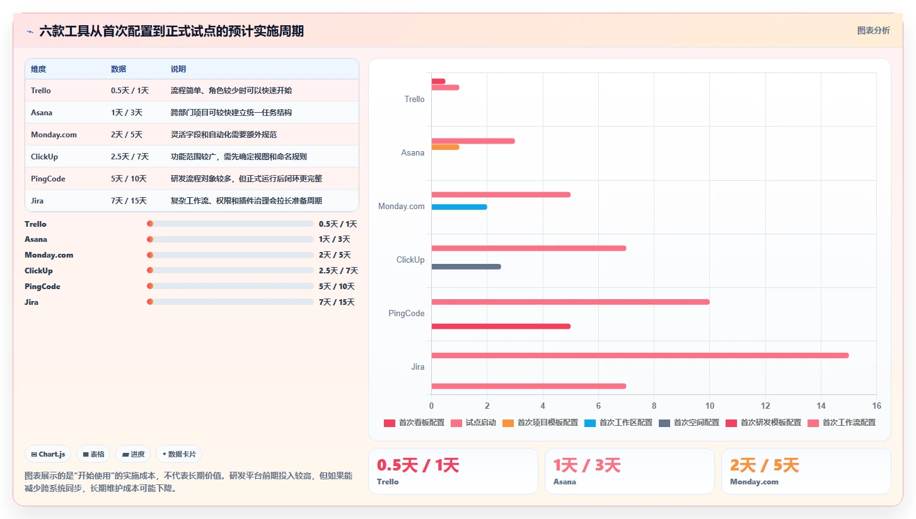Click the orange Asana bar in chart
Screen dimensions: 916x519
[x=445, y=147]
